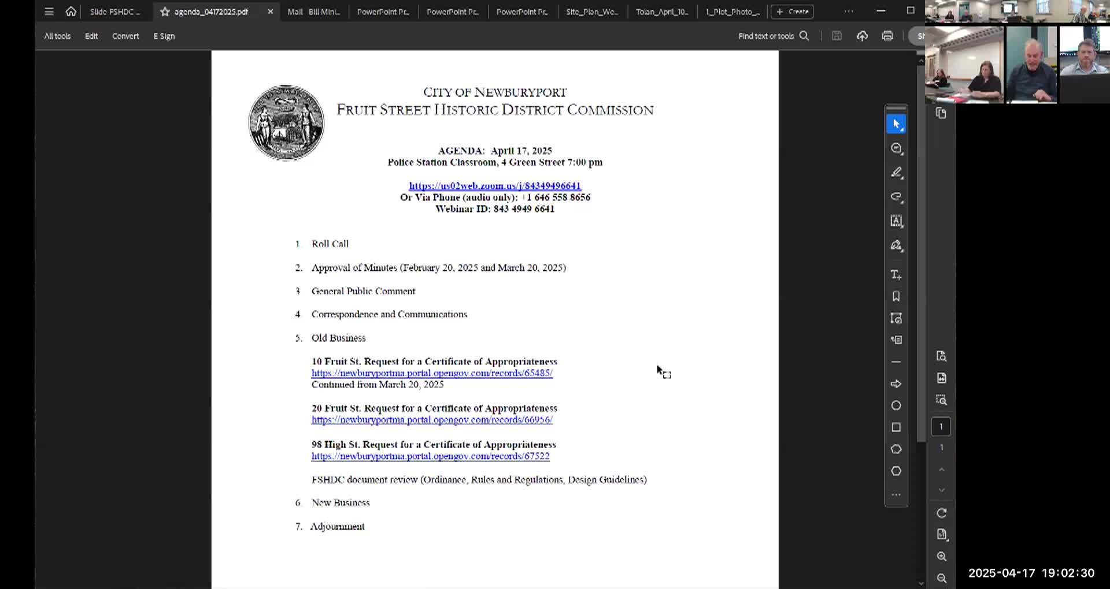The width and height of the screenshot is (1110, 589).
Task: Open the 98 High St. records link
Action: tap(430, 456)
